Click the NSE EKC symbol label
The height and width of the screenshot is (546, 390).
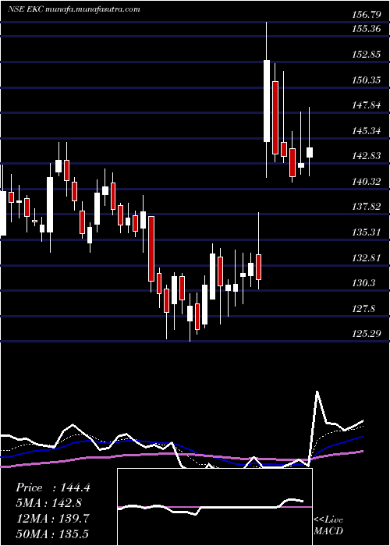[26, 9]
